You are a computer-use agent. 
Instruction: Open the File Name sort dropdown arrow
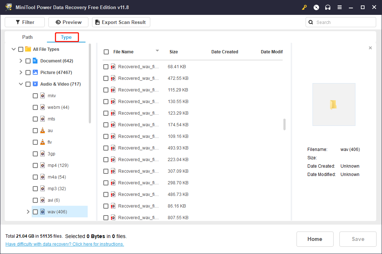[x=157, y=51]
